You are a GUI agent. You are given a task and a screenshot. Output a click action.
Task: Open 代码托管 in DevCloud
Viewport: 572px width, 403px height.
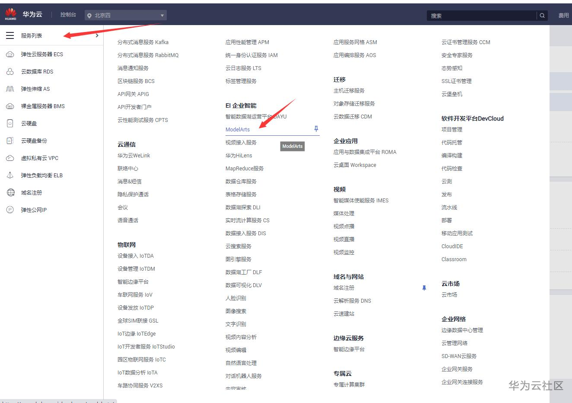[452, 142]
